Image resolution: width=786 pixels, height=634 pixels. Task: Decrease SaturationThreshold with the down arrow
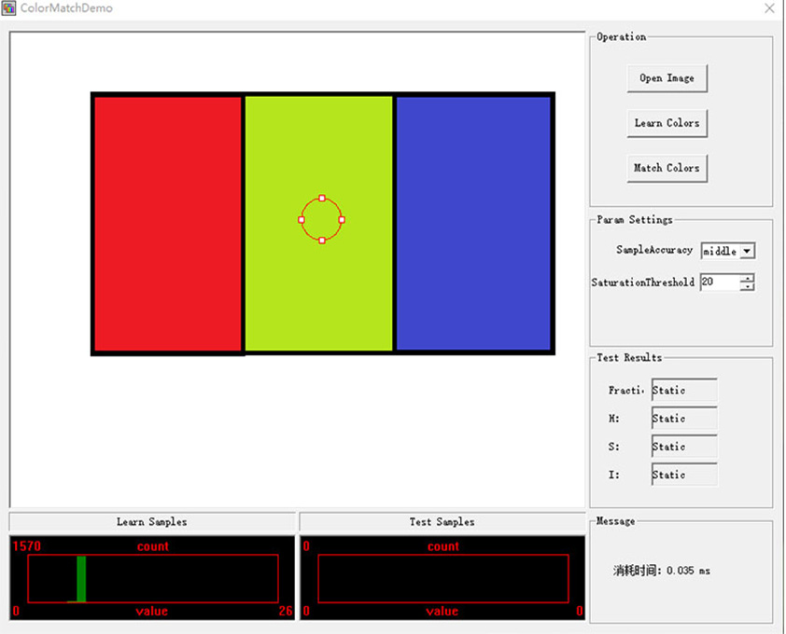click(x=747, y=286)
